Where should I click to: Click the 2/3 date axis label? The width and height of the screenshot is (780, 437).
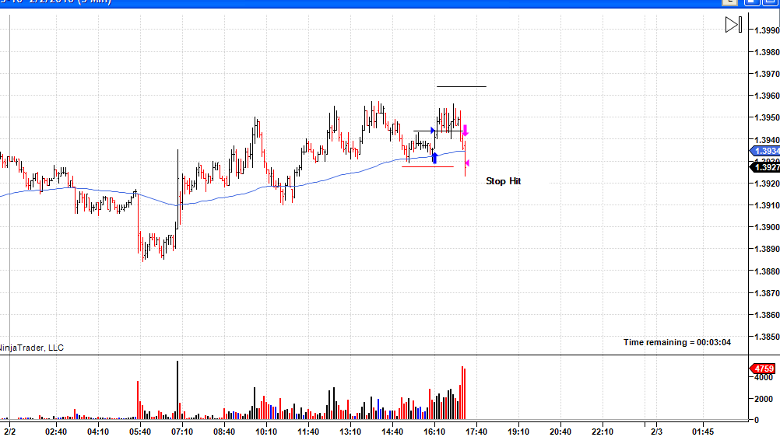pos(657,432)
